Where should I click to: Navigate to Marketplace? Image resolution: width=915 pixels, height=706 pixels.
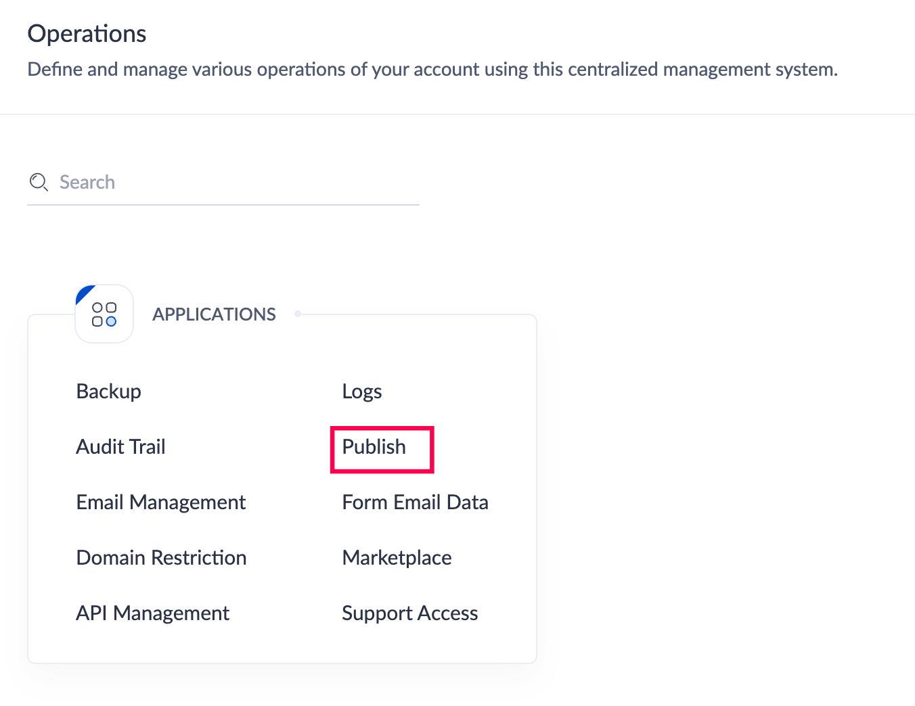click(397, 558)
